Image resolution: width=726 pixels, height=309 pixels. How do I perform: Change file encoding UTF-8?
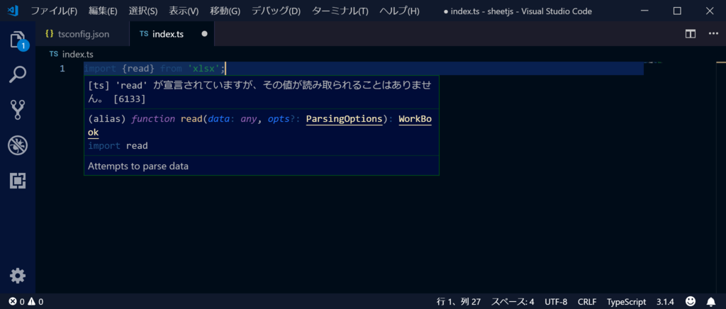point(556,302)
